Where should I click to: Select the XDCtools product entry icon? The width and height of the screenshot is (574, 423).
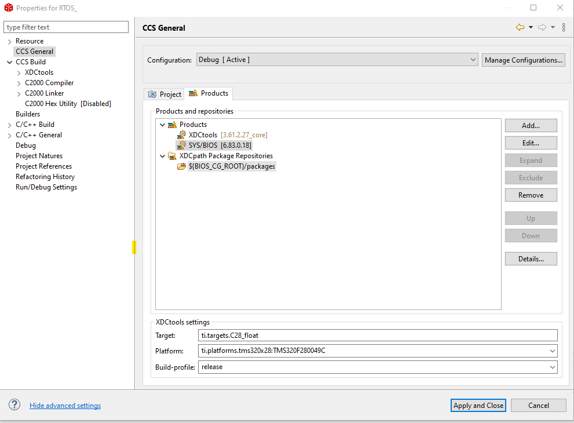(180, 134)
